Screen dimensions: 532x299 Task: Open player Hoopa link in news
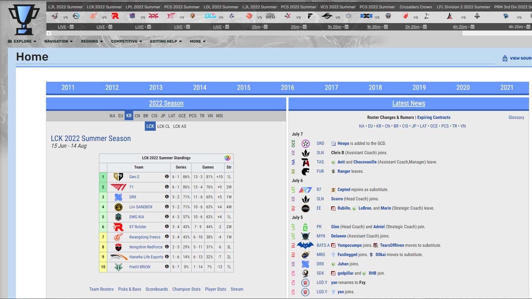tap(343, 143)
